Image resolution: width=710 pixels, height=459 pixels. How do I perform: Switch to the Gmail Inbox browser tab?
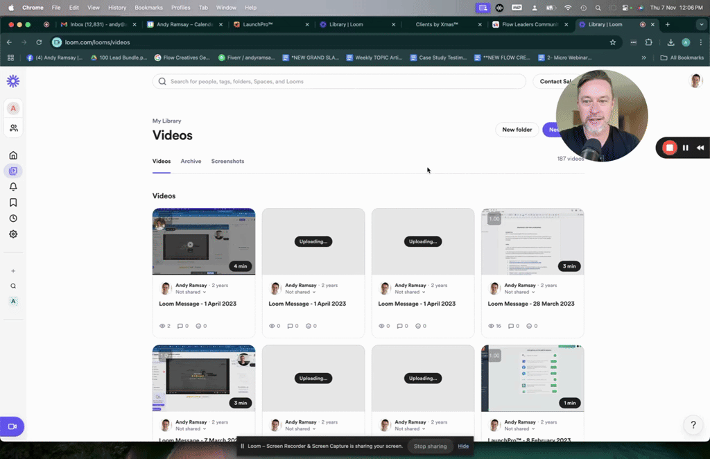click(98, 24)
